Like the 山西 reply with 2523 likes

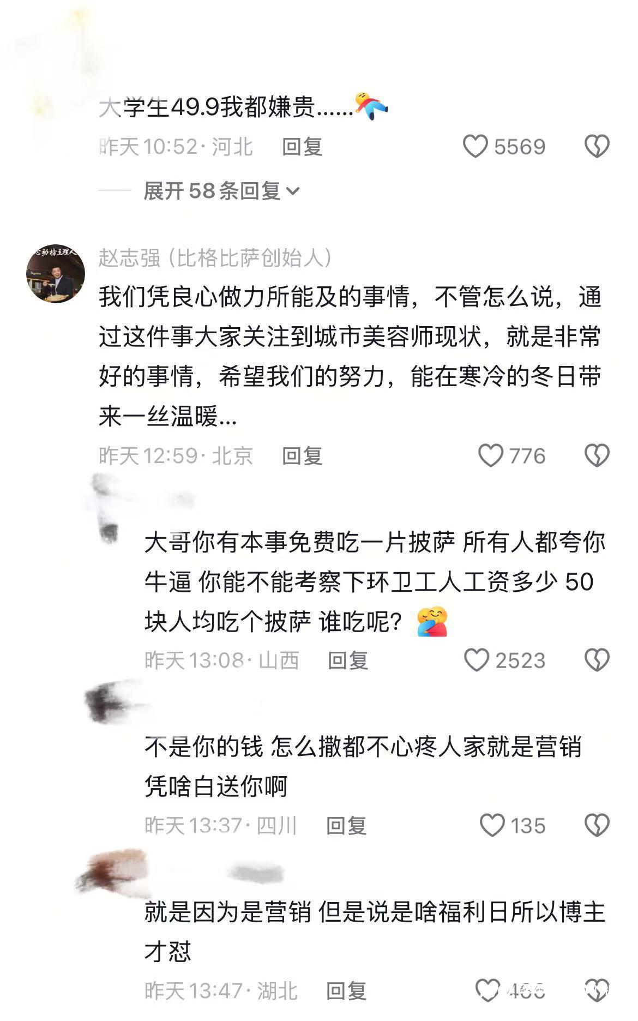click(476, 660)
